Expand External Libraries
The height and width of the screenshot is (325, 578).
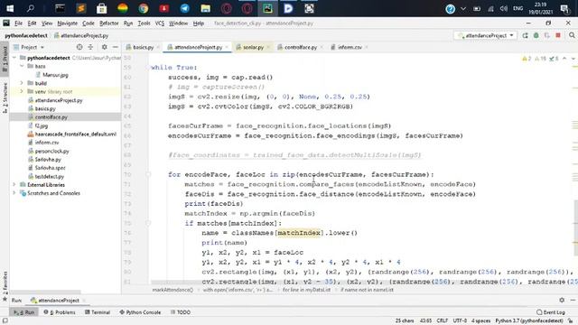tap(14, 184)
